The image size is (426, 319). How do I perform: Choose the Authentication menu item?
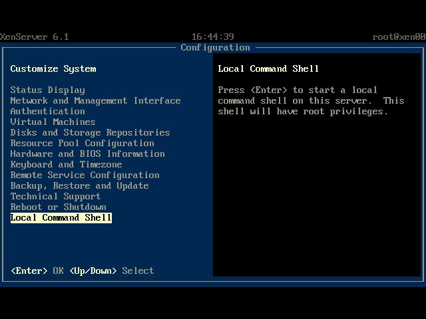(x=47, y=111)
